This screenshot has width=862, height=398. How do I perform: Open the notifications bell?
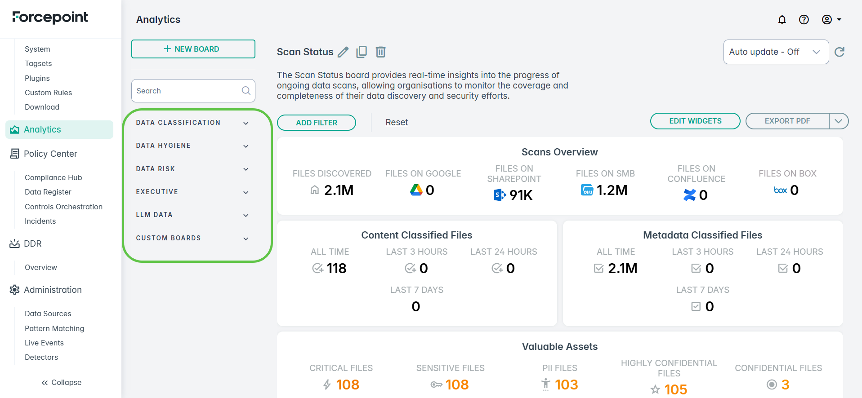click(x=782, y=19)
